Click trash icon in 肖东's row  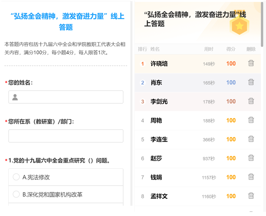251,82
